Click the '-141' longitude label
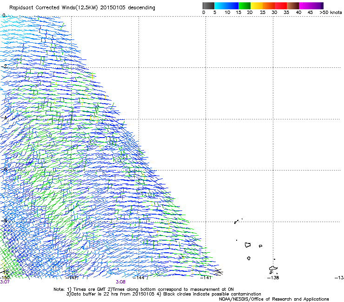The width and height of the screenshot is (344, 302). (x=205, y=278)
